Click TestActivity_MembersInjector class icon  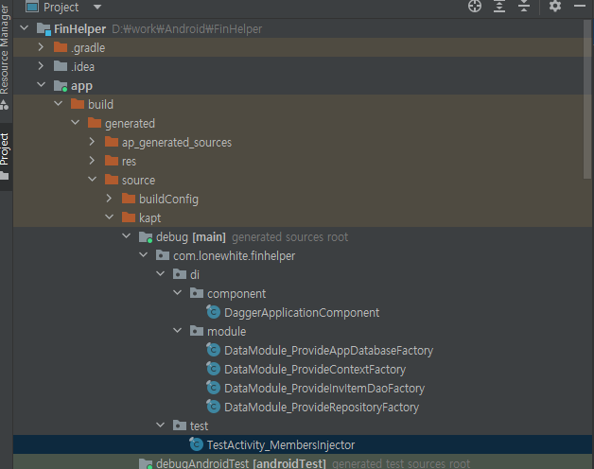(196, 444)
